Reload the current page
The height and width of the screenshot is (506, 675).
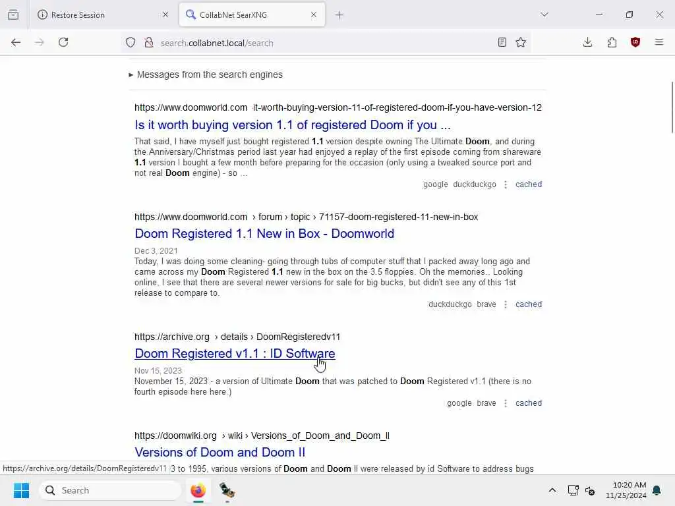click(63, 42)
